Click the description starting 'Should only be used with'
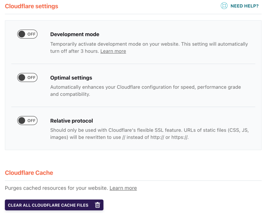Image resolution: width=265 pixels, height=213 pixels. pyautogui.click(x=149, y=134)
